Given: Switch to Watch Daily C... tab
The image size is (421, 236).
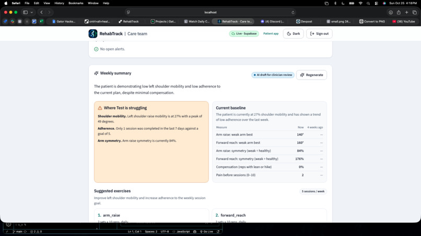Looking at the screenshot, I should pyautogui.click(x=196, y=21).
